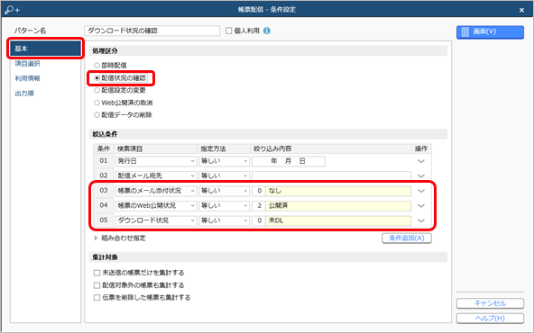This screenshot has height=333, width=534.
Task: Click the 条件追加(A) button
Action: click(x=407, y=238)
